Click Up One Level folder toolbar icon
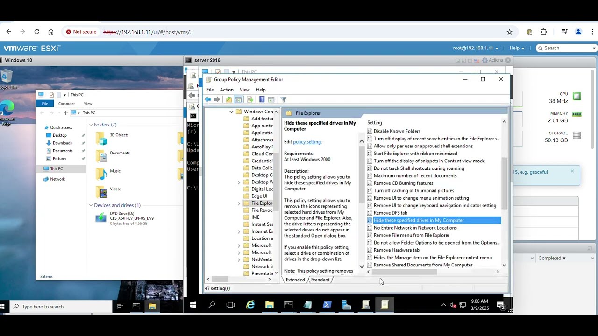Image resolution: width=598 pixels, height=336 pixels. point(228,99)
